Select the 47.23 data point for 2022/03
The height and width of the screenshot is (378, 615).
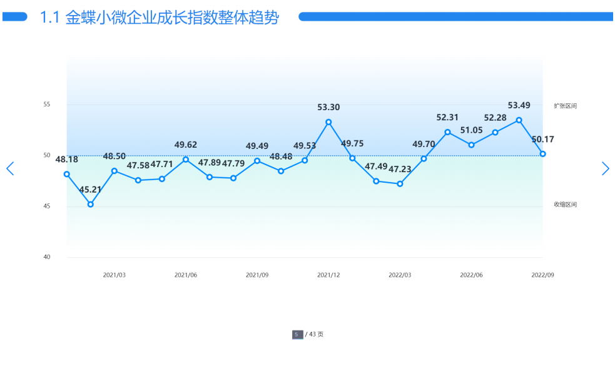click(400, 184)
